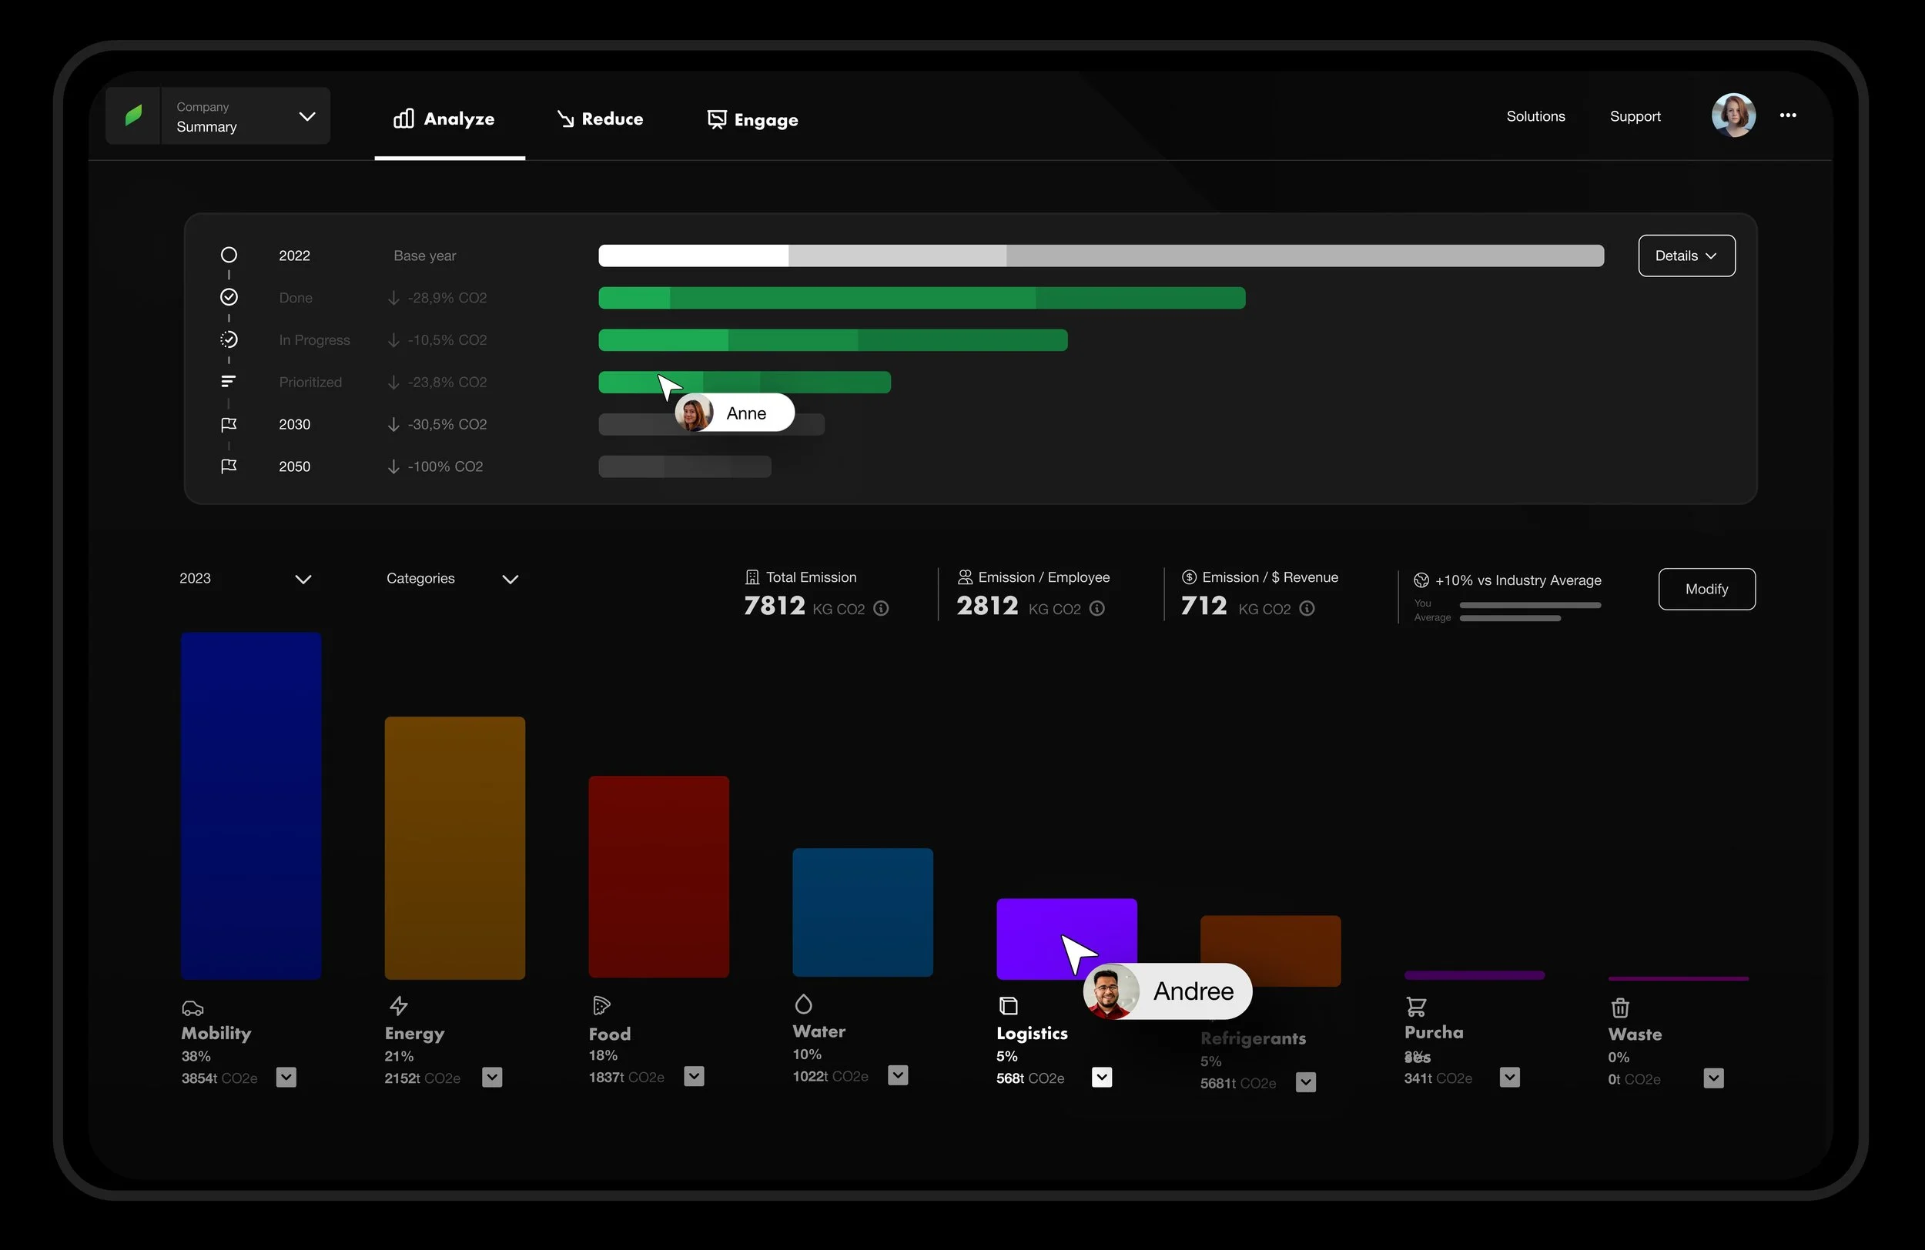The height and width of the screenshot is (1250, 1925).
Task: Switch to the Engage tab
Action: pyautogui.click(x=752, y=119)
